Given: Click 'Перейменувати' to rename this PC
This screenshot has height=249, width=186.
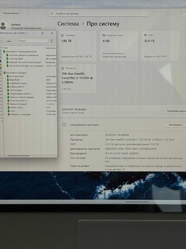Looking at the screenshot, I should 176,111.
